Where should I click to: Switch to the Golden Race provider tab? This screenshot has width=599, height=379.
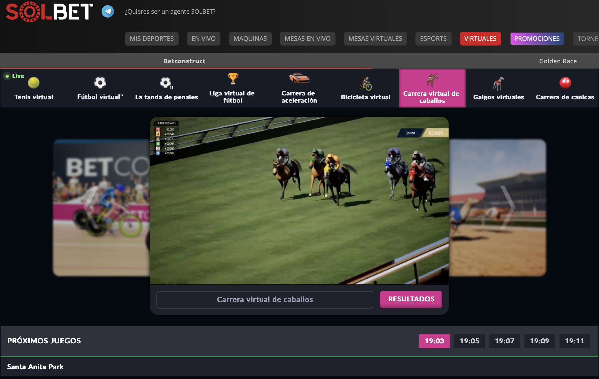coord(558,61)
